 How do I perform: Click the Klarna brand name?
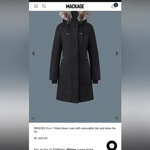click(71, 149)
